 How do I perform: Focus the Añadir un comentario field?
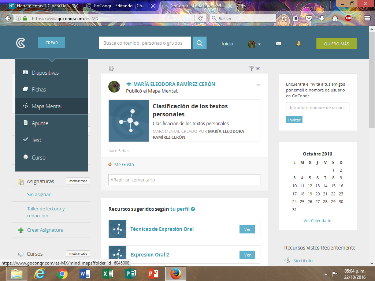184,180
